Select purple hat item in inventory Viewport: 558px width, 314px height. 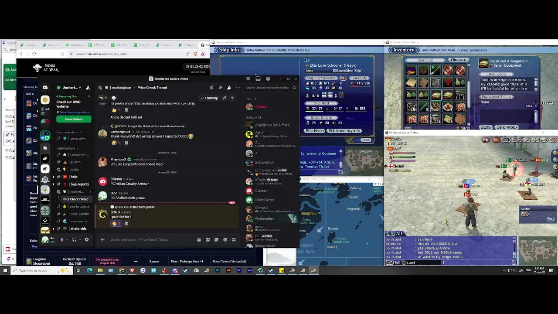coord(411,71)
